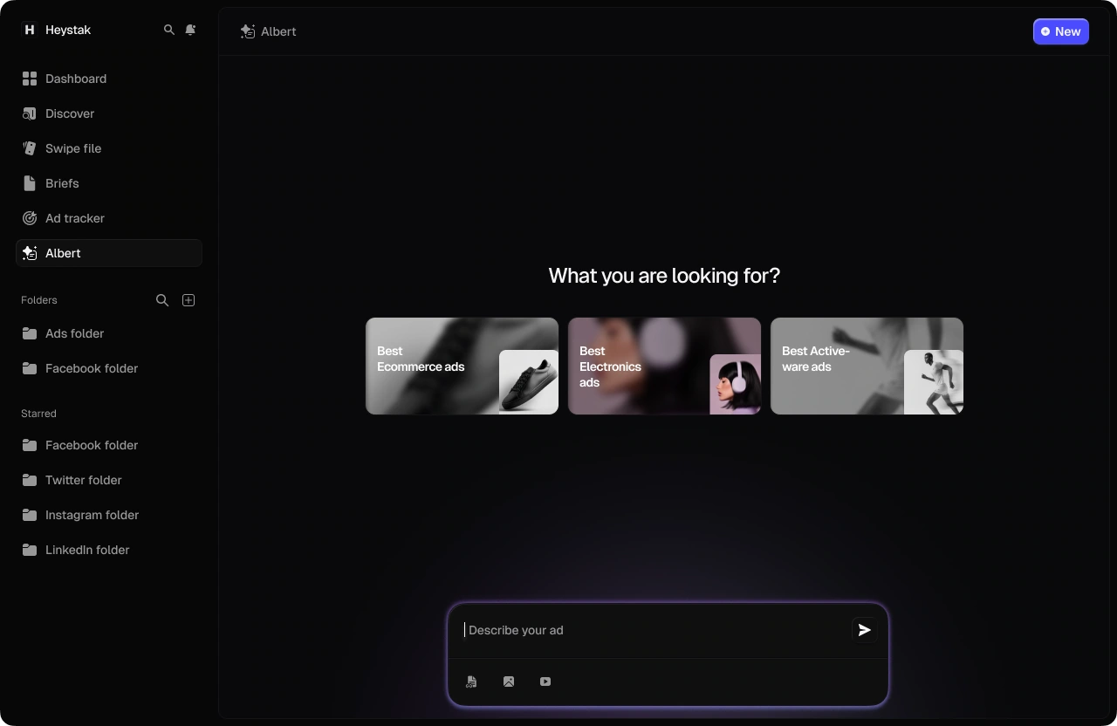Open the starred Instagram folder
Viewport: 1117px width, 726px height.
pyautogui.click(x=109, y=515)
